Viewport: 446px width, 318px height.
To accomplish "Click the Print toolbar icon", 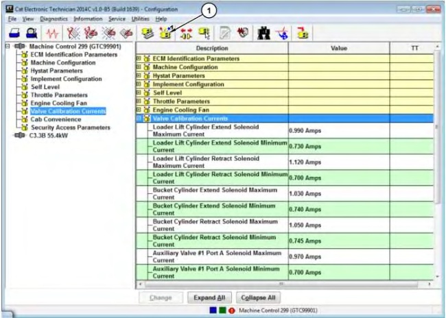I will (x=14, y=34).
